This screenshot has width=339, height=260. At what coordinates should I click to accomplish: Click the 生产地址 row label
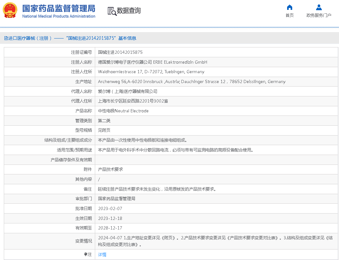(x=83, y=82)
